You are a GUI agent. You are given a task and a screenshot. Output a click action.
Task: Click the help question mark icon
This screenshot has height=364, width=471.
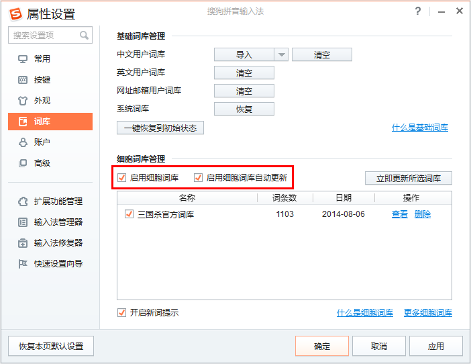coord(418,11)
